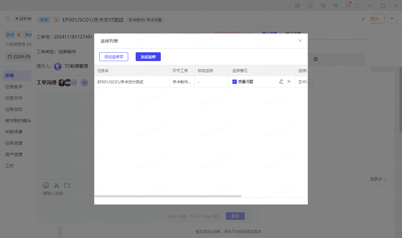Screen dimensions: 402x238
Task: Remove 质量问题 with its X icon
Action: tap(289, 81)
